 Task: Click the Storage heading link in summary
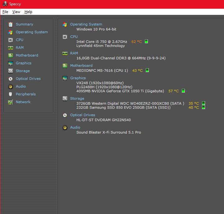(77, 98)
